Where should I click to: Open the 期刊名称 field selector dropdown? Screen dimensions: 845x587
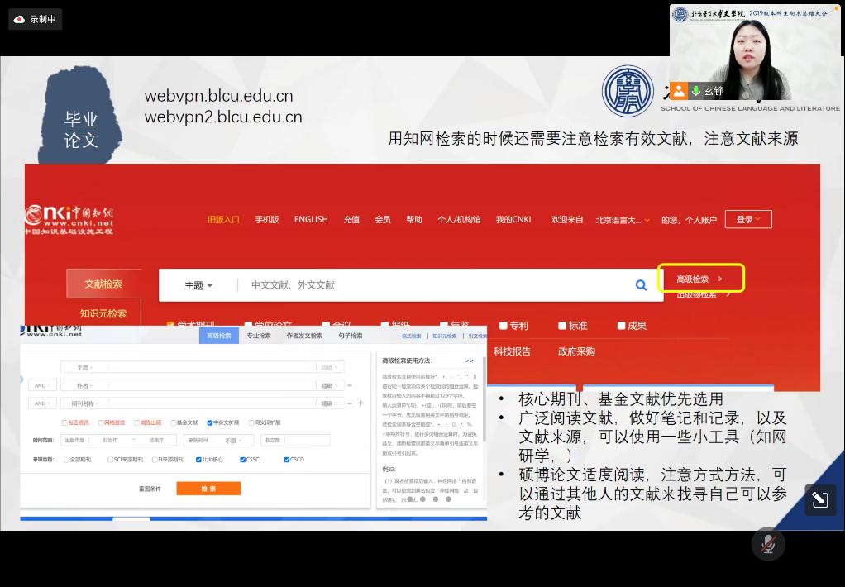pyautogui.click(x=84, y=403)
